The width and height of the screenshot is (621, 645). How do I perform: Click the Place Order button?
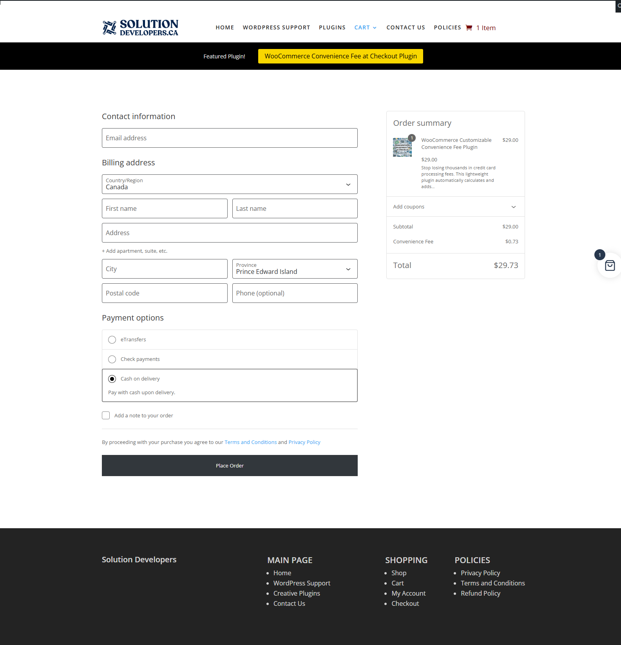(x=230, y=466)
